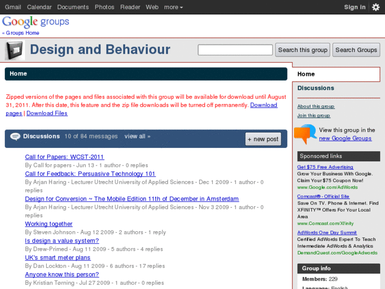
Task: Click DemandQuest.com/GoogleAdwords green URL
Action: 337,253
